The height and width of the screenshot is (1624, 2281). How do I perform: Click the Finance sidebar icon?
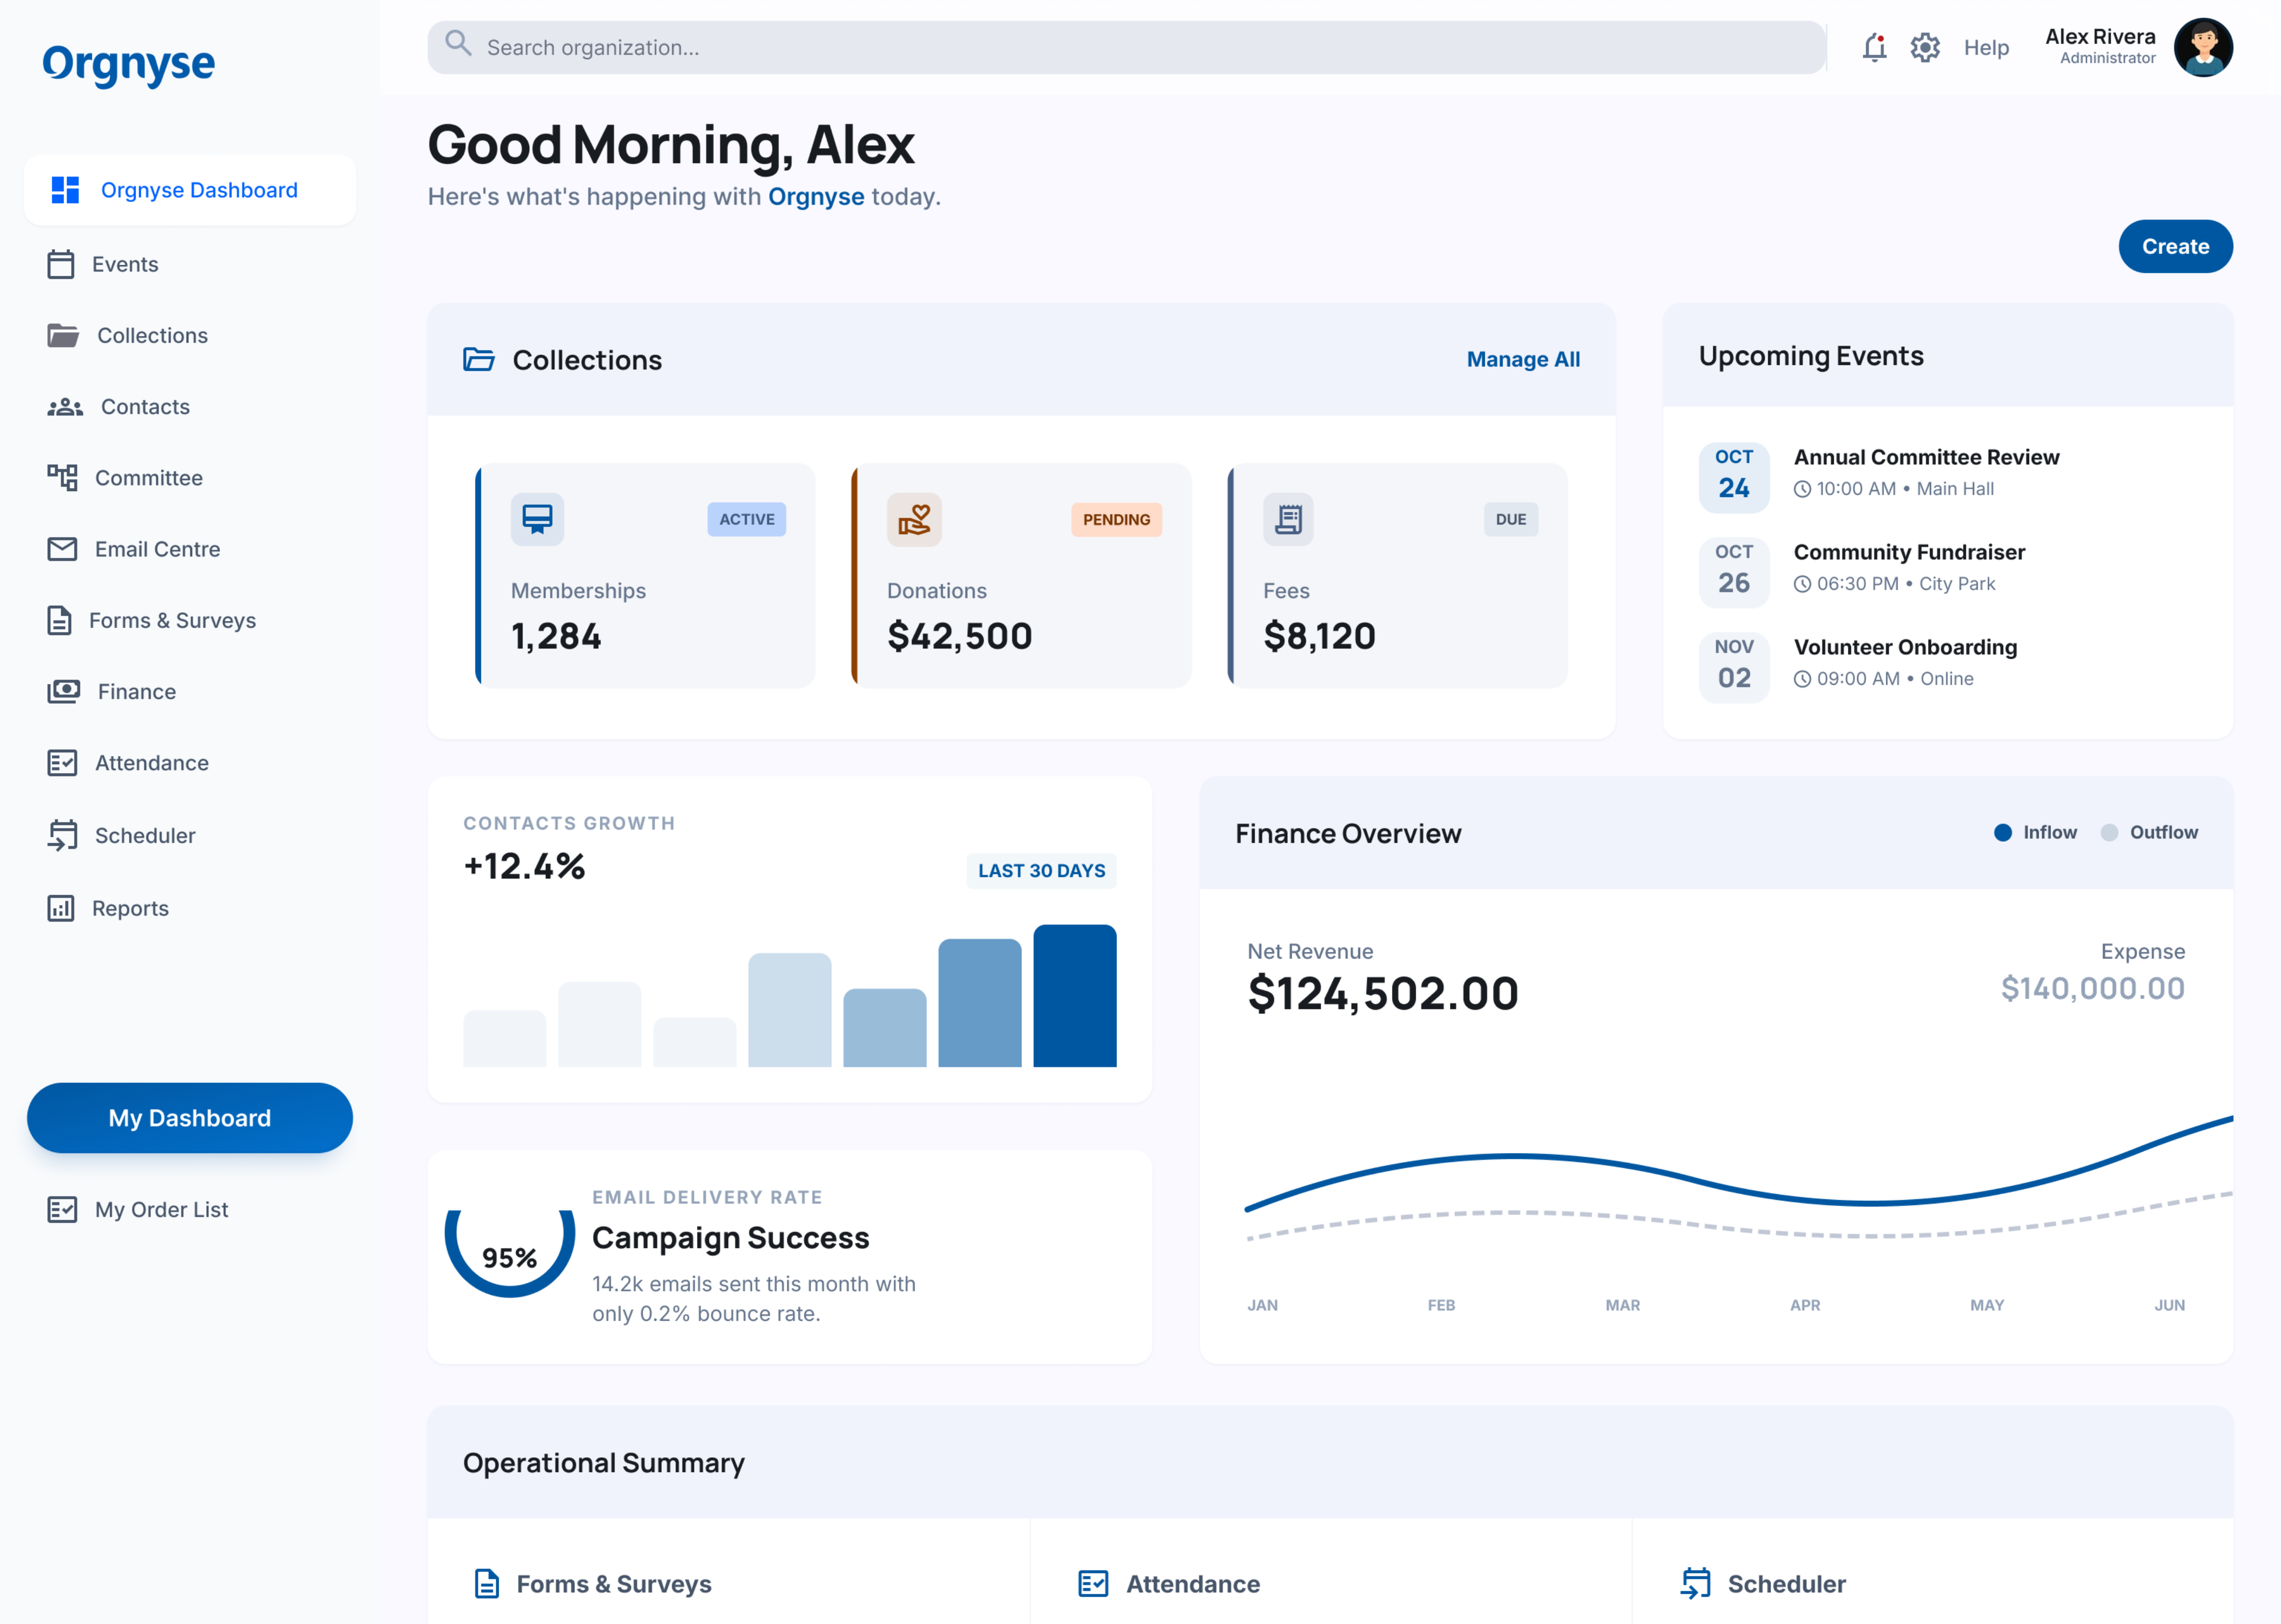coord(63,692)
